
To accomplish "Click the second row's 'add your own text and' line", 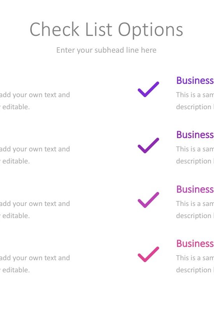I will coord(35,149).
